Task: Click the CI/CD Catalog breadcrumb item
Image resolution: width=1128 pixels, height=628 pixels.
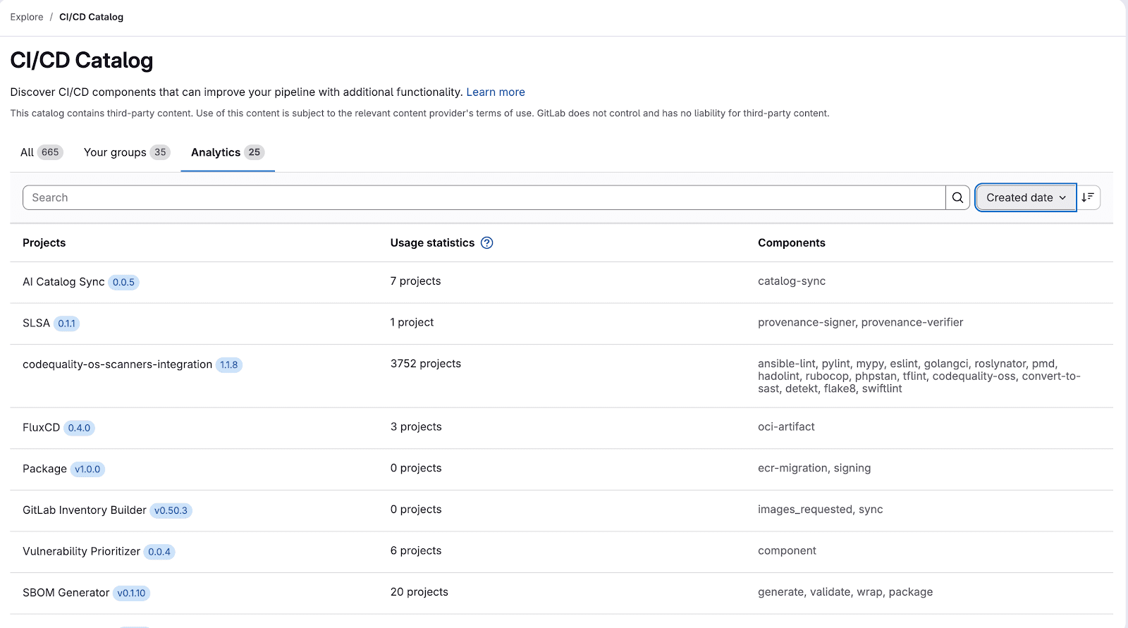Action: click(91, 17)
